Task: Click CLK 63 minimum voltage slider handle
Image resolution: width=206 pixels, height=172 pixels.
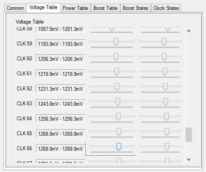Action: pyautogui.click(x=118, y=102)
